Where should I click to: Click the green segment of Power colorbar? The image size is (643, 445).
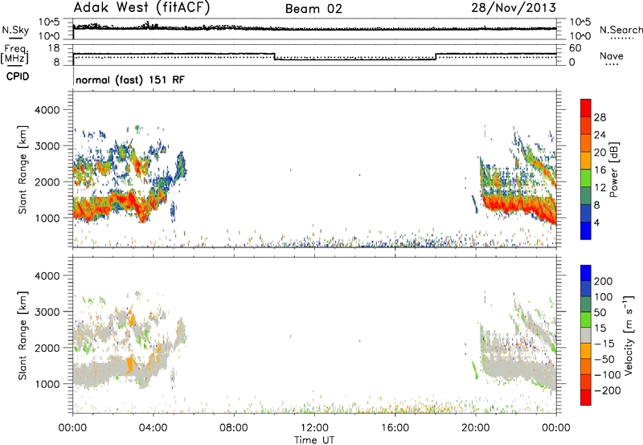click(586, 178)
